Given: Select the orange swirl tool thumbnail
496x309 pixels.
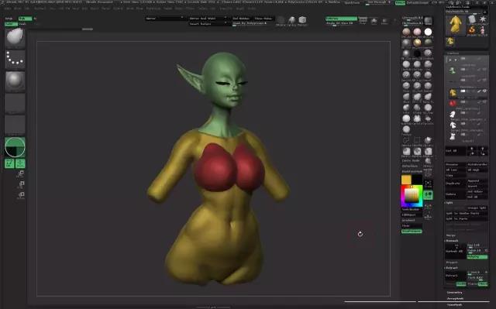Looking at the screenshot, I should coord(472,30).
